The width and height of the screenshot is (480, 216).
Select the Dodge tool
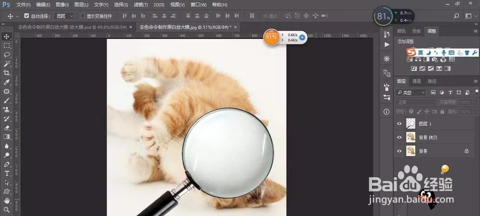[x=6, y=155]
